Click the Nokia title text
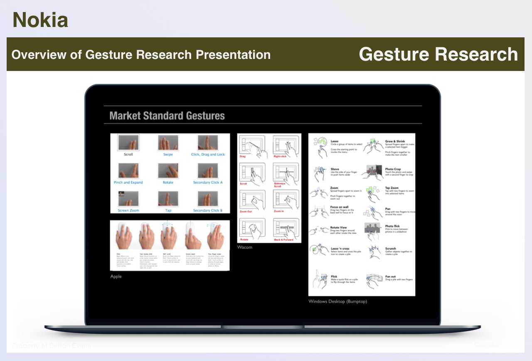 (40, 20)
